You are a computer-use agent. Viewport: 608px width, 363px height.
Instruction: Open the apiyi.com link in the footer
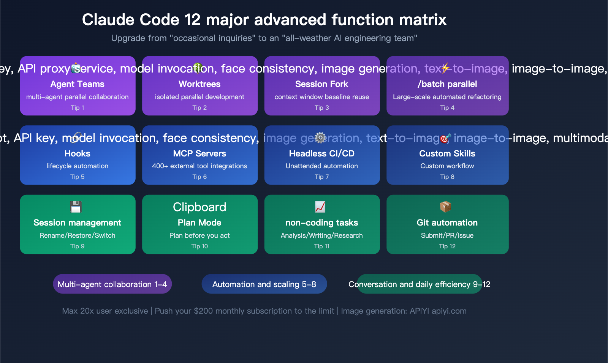click(x=450, y=311)
